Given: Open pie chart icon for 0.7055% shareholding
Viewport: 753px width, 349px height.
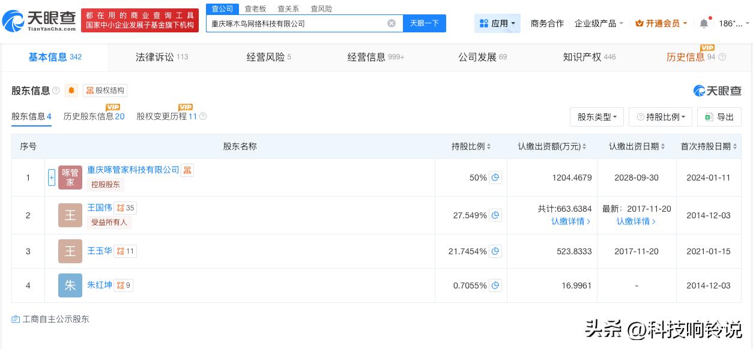Looking at the screenshot, I should (x=495, y=285).
